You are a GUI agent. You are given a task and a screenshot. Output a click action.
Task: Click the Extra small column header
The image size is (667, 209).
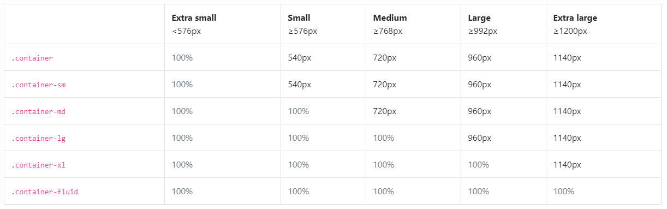[194, 18]
